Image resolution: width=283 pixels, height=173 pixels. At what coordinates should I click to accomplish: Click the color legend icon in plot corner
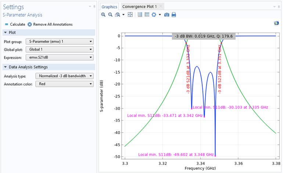pyautogui.click(x=276, y=23)
